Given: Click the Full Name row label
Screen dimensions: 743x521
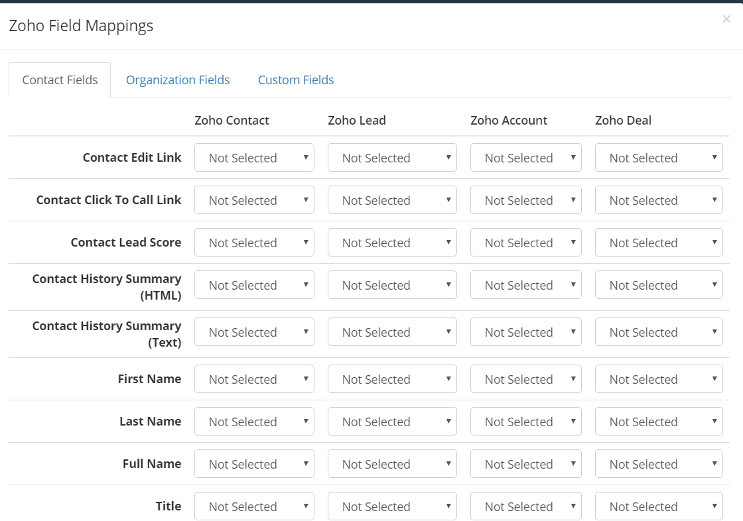Looking at the screenshot, I should pos(152,463).
